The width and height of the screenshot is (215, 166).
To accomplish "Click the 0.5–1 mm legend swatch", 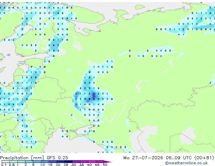I will [14, 162].
